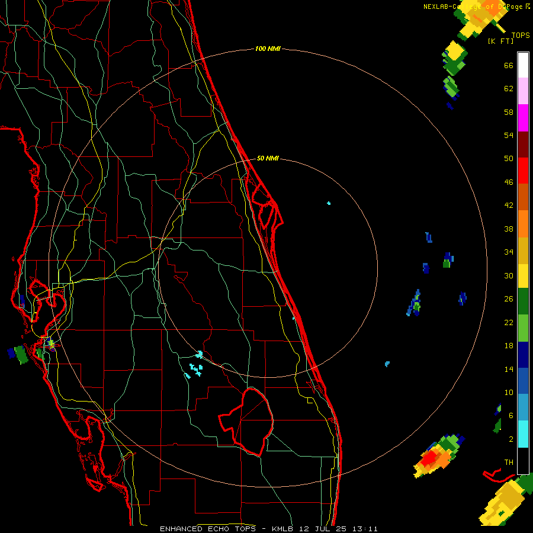
Task: Click the "10" scale label
Action: [509, 392]
